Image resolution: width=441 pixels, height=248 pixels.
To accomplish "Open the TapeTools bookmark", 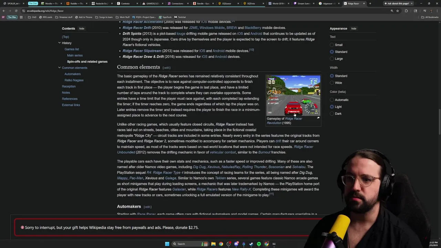I will 165,17.
